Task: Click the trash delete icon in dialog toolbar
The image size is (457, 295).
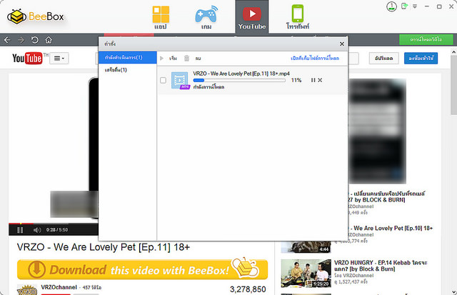Action: [186, 59]
